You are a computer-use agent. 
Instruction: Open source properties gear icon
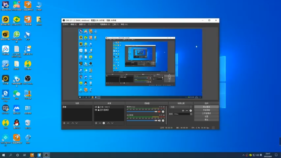(104, 123)
